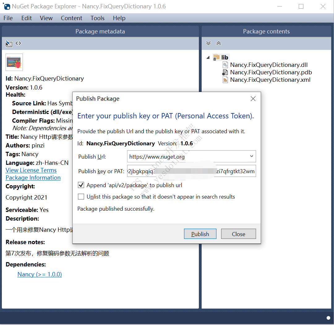Click the 'Id: Nancy.FixQueryDictionary' metadata line
This screenshot has height=325, width=334.
tap(45, 78)
